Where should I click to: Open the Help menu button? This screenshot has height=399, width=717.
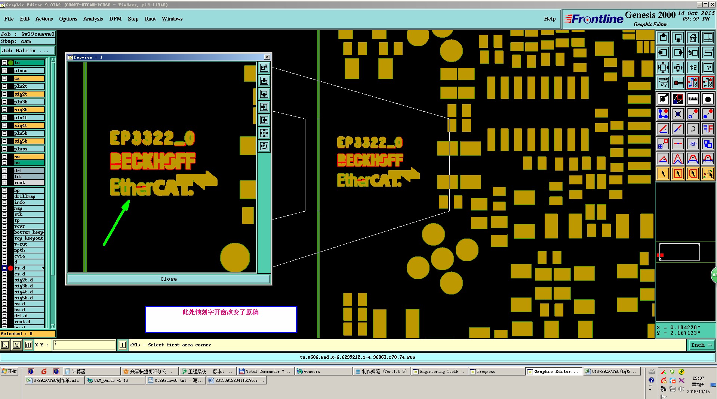550,19
